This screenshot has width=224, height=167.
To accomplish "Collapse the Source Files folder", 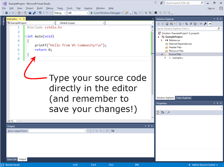I will click(x=162, y=54).
